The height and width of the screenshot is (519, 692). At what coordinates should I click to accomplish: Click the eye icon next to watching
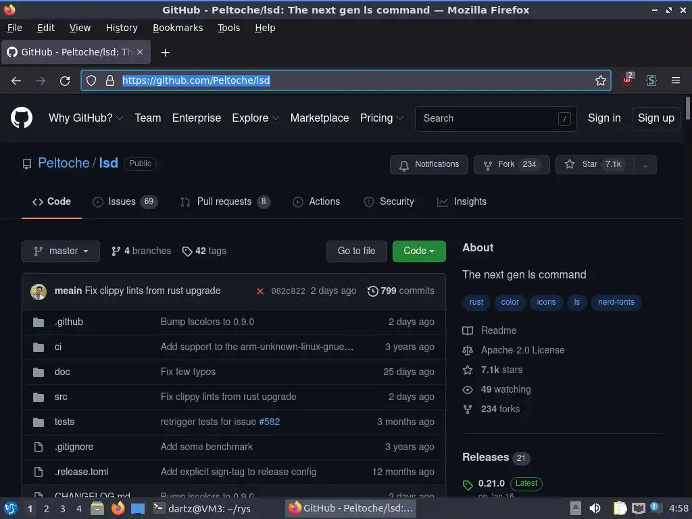click(468, 390)
